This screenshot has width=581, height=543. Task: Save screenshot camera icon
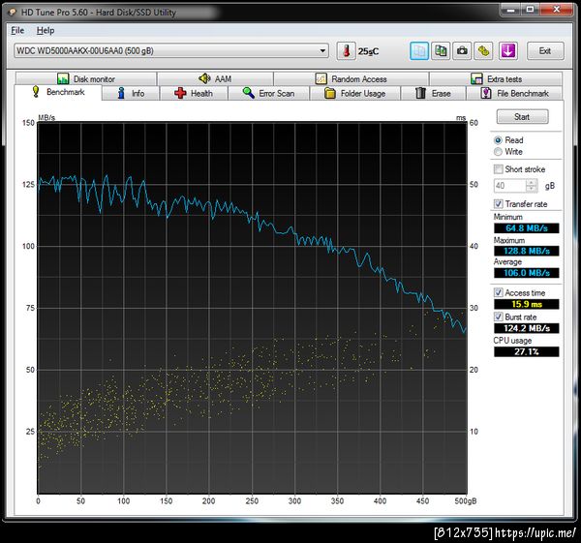(462, 50)
